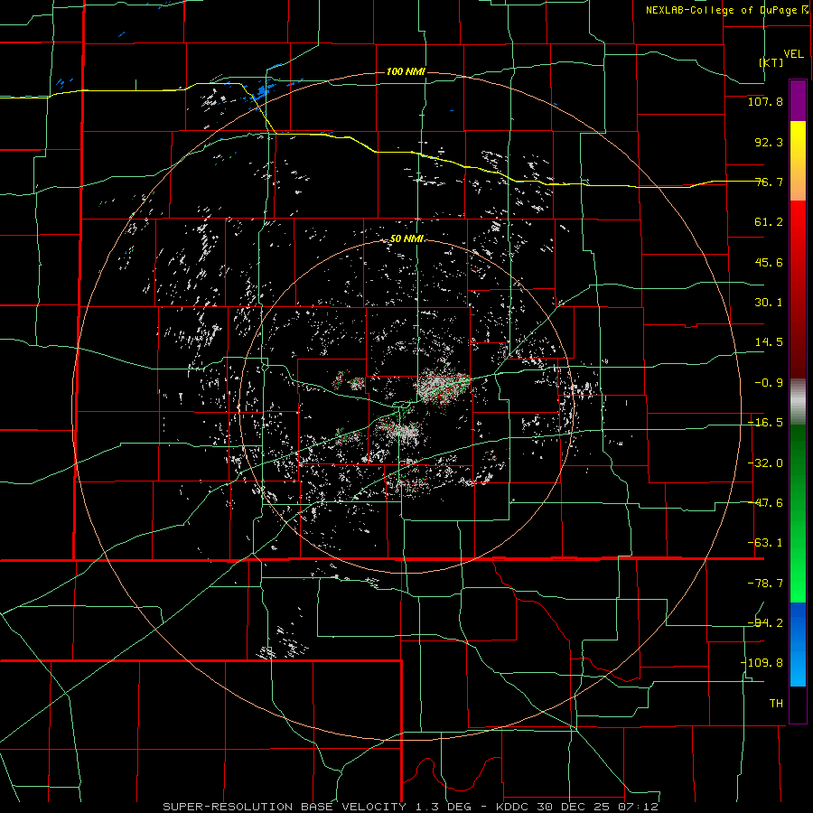
Task: Click the 100 NMI range ring label
Action: tap(406, 71)
